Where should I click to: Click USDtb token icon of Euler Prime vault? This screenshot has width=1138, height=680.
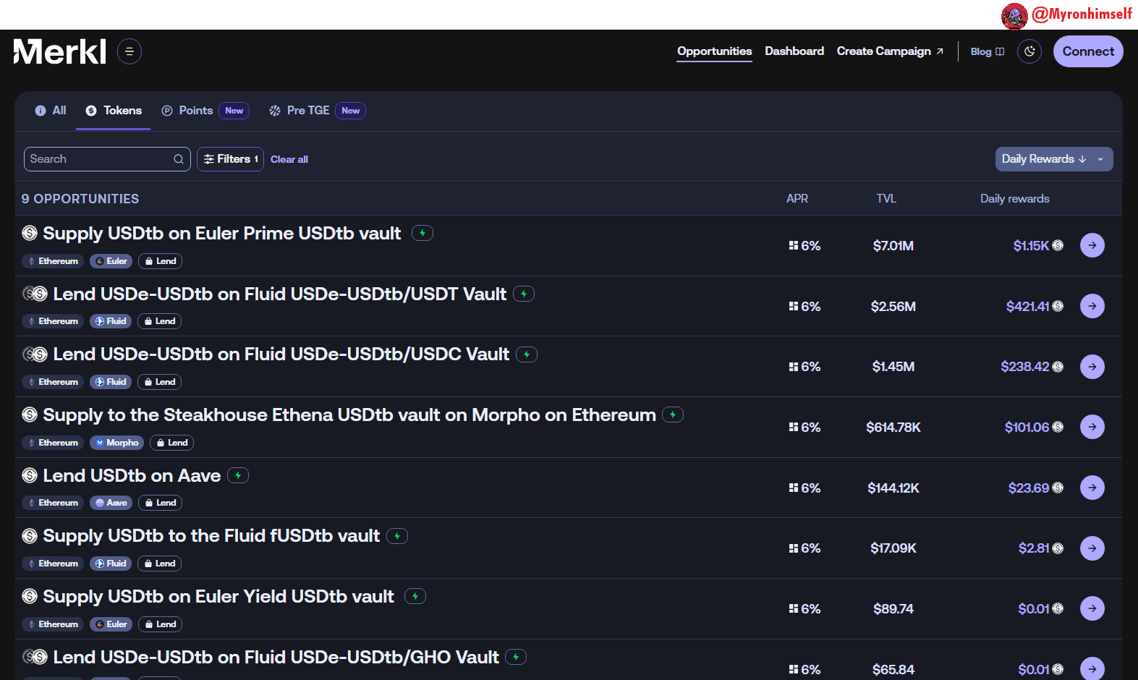(30, 233)
